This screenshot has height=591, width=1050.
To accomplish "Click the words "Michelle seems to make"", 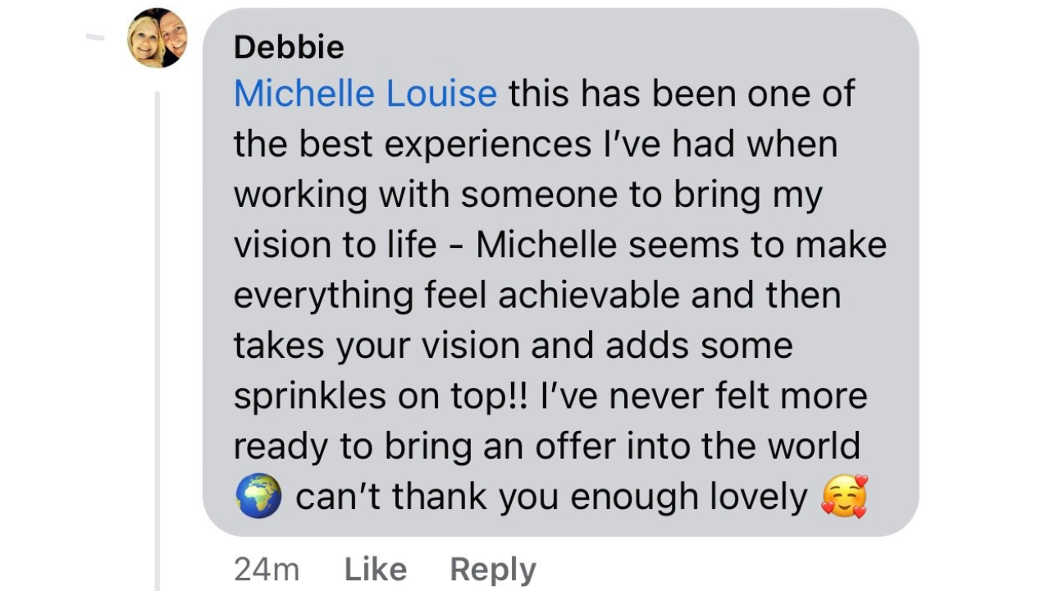I will 681,245.
